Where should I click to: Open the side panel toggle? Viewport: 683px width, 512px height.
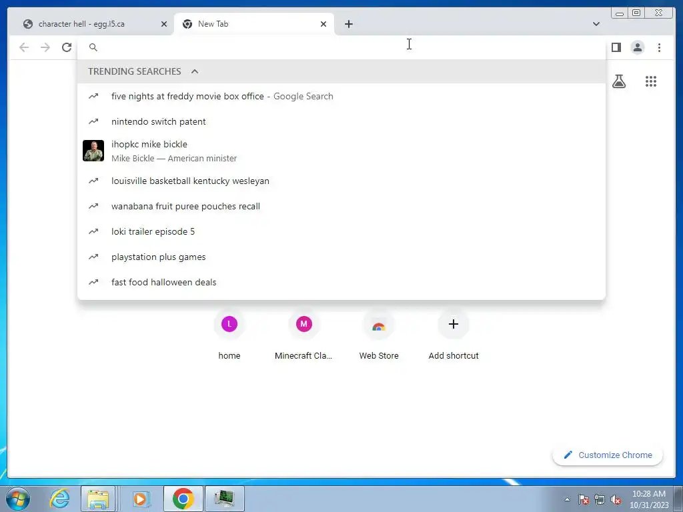pos(616,47)
